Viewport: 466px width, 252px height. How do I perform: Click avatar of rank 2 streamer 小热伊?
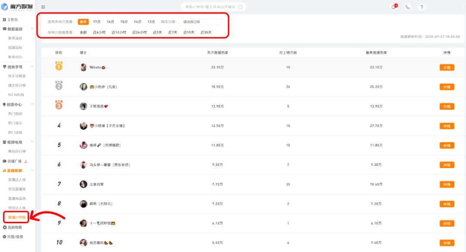[x=83, y=87]
